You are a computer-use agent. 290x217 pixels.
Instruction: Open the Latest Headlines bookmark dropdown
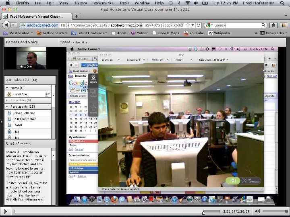pyautogui.click(x=89, y=33)
